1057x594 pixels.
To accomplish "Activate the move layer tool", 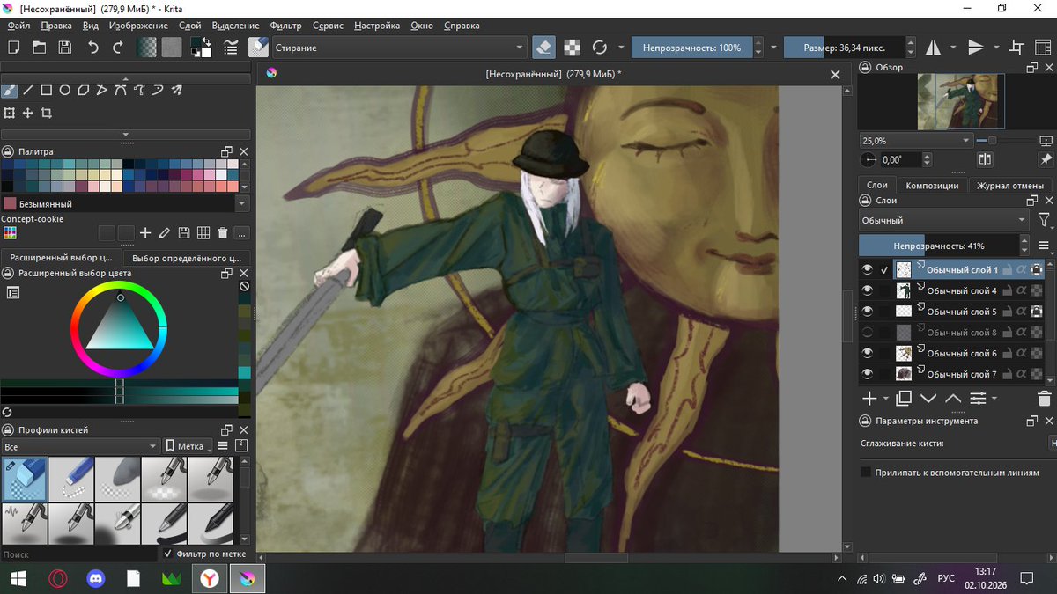I will [28, 113].
